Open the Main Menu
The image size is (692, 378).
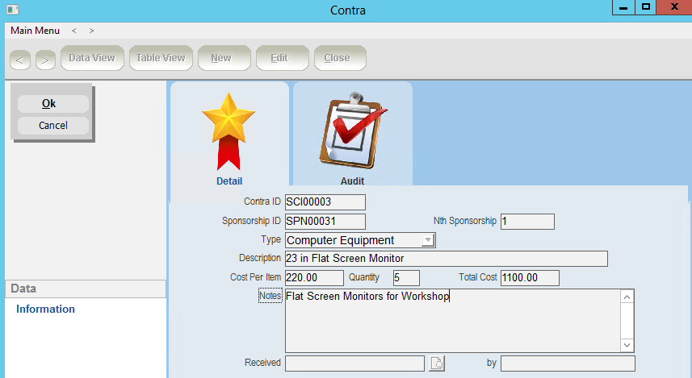pos(35,31)
